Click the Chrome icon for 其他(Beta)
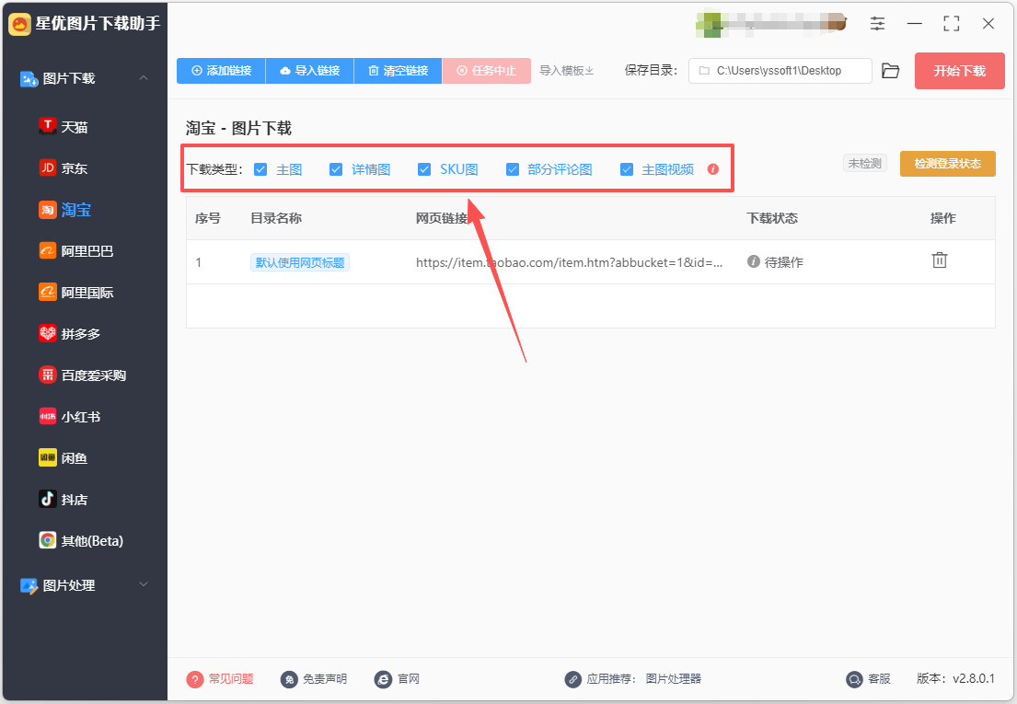 click(x=47, y=540)
